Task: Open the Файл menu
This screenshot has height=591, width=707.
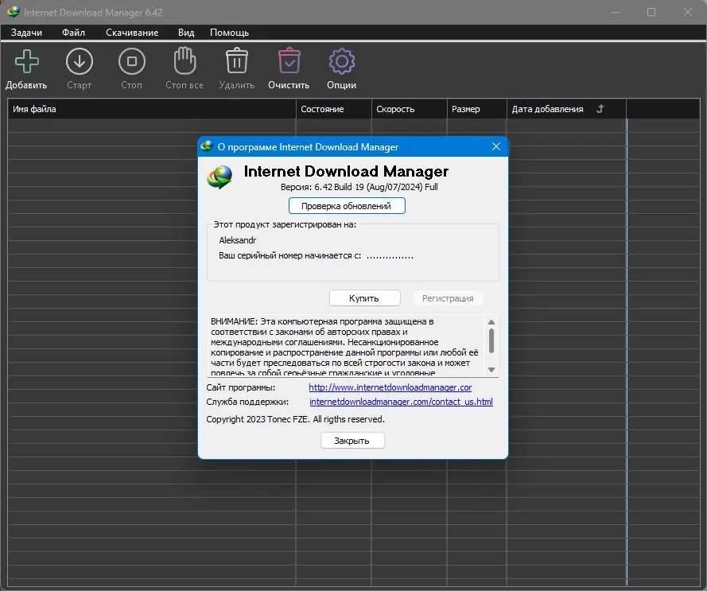Action: pos(73,33)
